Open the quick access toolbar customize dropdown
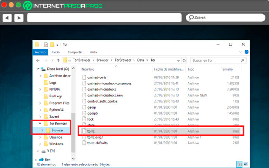Screen dimensions: 269x168 pos(57,44)
